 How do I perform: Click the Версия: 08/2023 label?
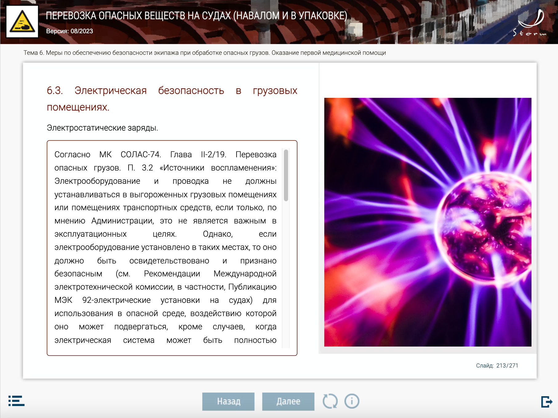(x=70, y=31)
